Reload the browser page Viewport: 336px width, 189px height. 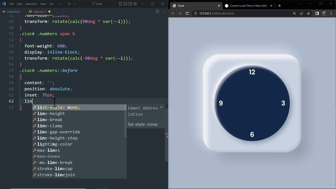coord(187,13)
